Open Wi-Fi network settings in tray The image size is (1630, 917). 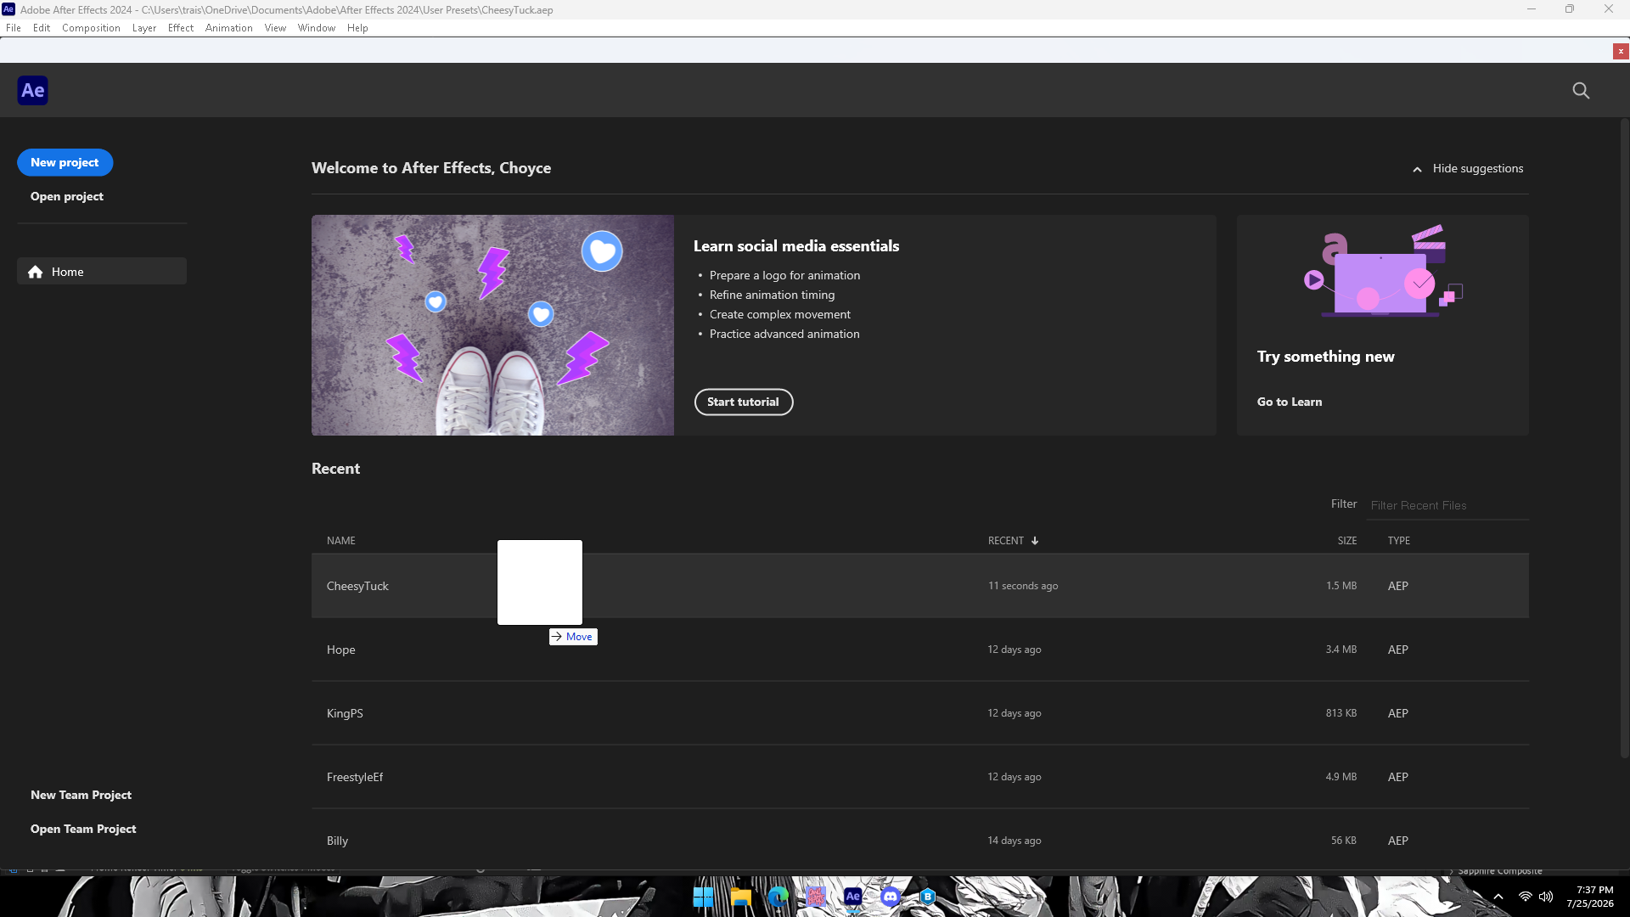coord(1526,897)
